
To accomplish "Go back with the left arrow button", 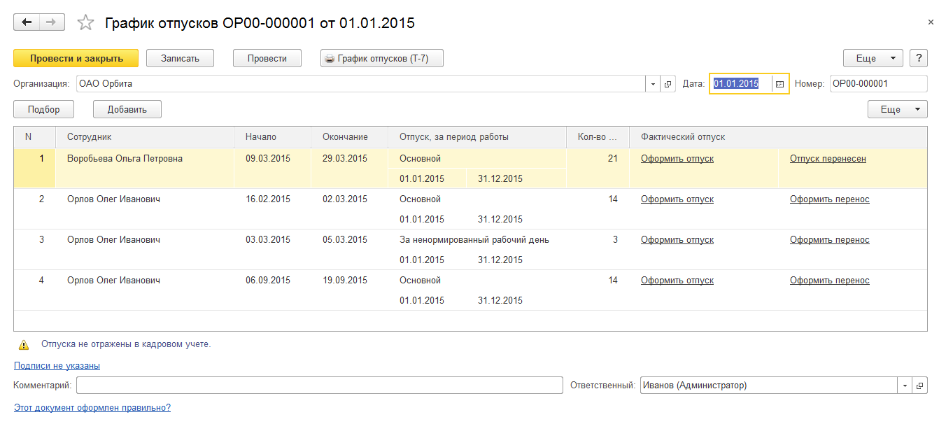I will click(x=27, y=22).
